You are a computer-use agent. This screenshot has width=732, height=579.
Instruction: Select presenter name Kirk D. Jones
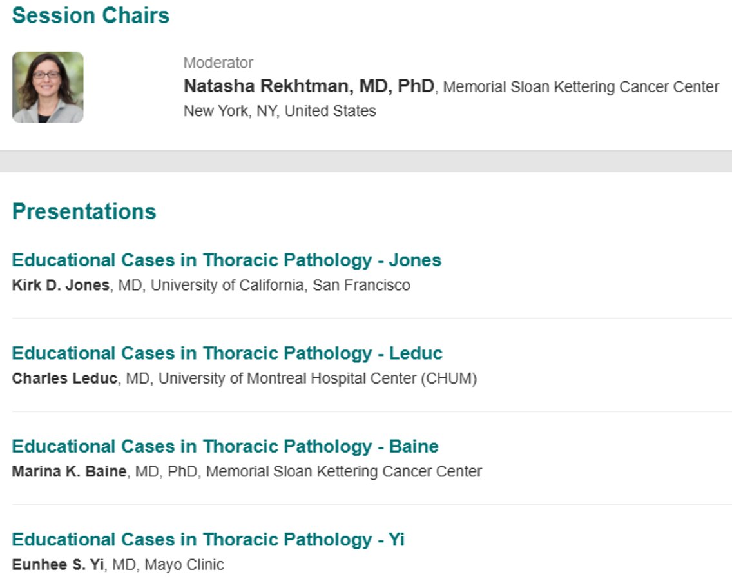point(61,285)
